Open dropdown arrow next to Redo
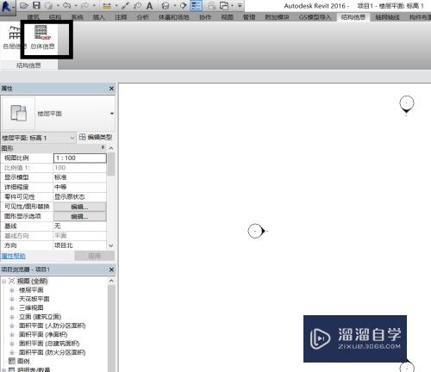The width and height of the screenshot is (431, 372). (94, 5)
